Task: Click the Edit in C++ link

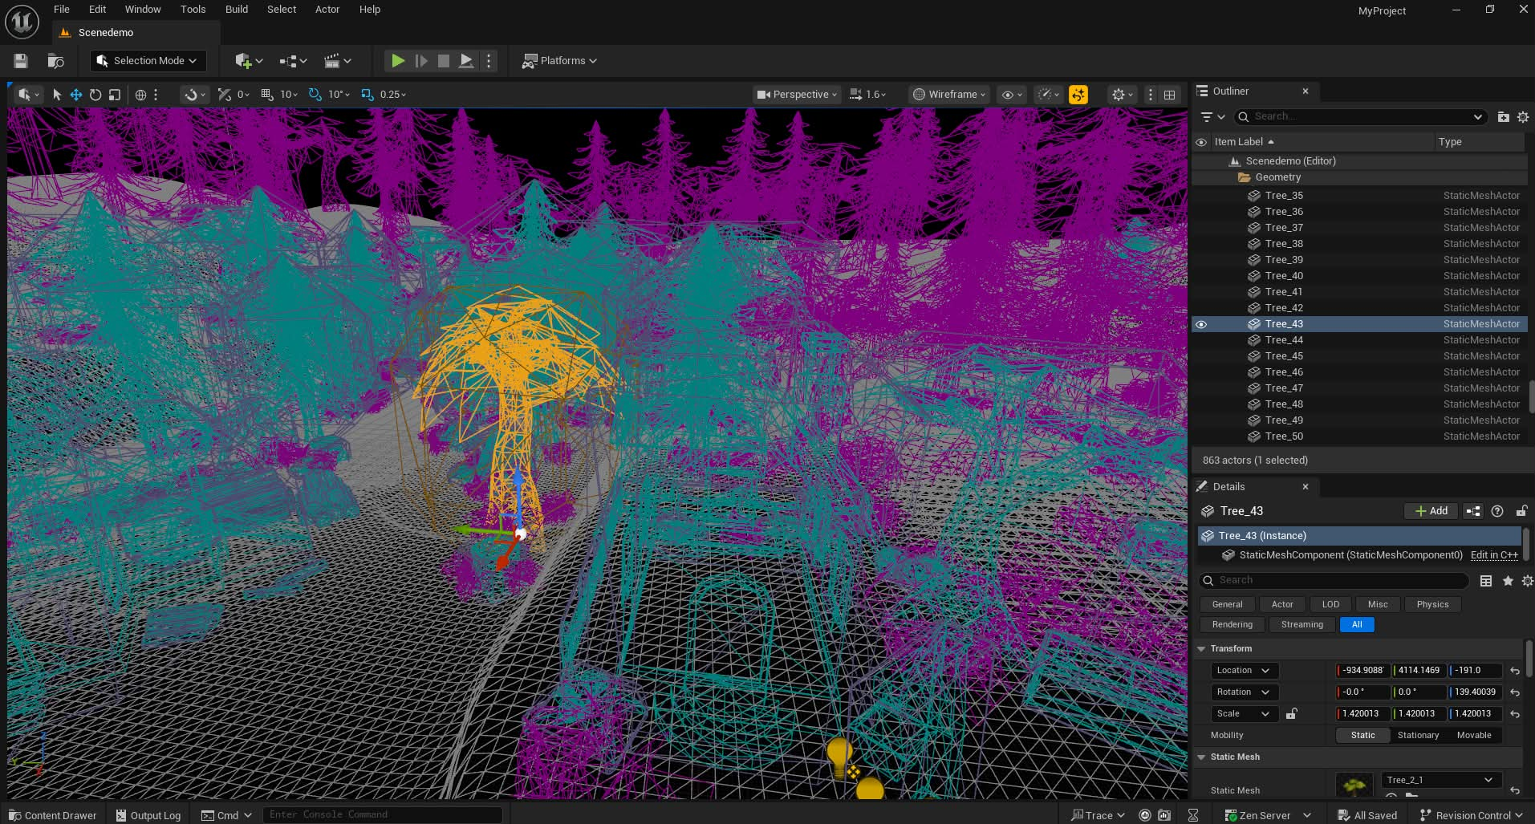Action: click(1494, 555)
